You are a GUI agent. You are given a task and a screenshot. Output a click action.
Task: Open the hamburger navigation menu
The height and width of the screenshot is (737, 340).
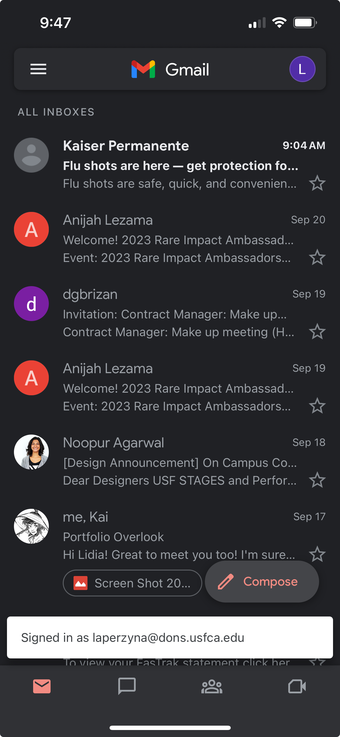[38, 69]
